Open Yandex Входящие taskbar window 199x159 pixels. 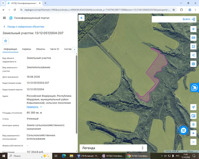88,156
